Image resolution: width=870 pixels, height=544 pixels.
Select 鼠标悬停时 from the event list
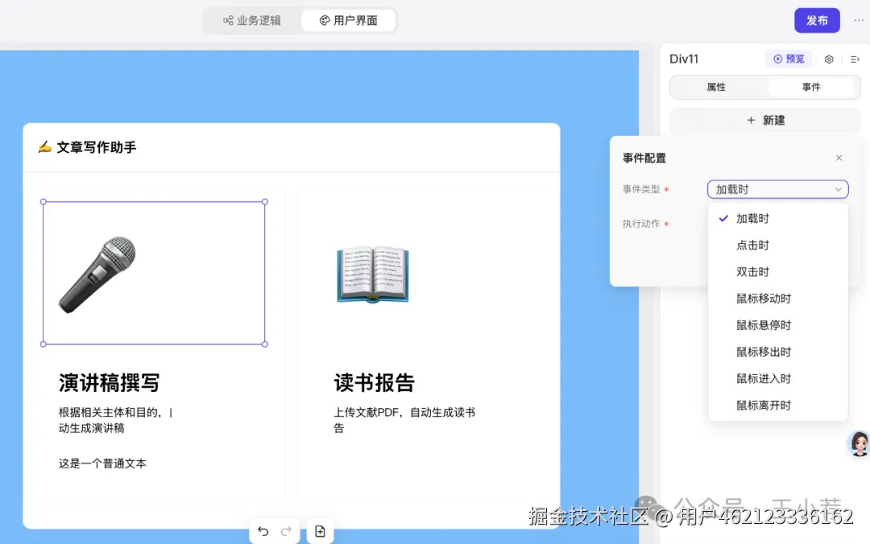pos(763,324)
